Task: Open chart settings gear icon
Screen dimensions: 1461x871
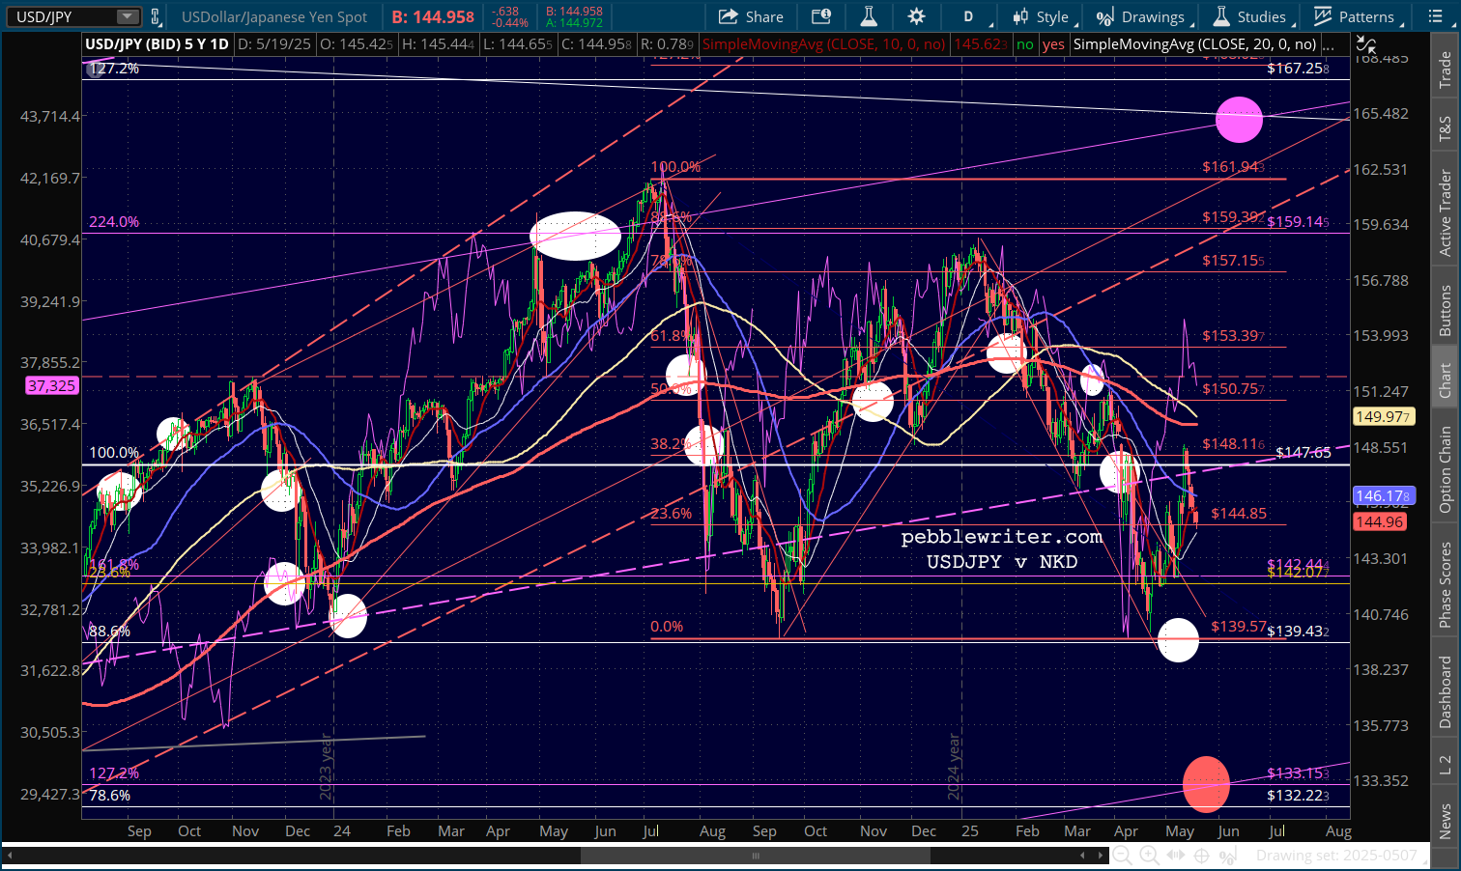Action: coord(916,16)
